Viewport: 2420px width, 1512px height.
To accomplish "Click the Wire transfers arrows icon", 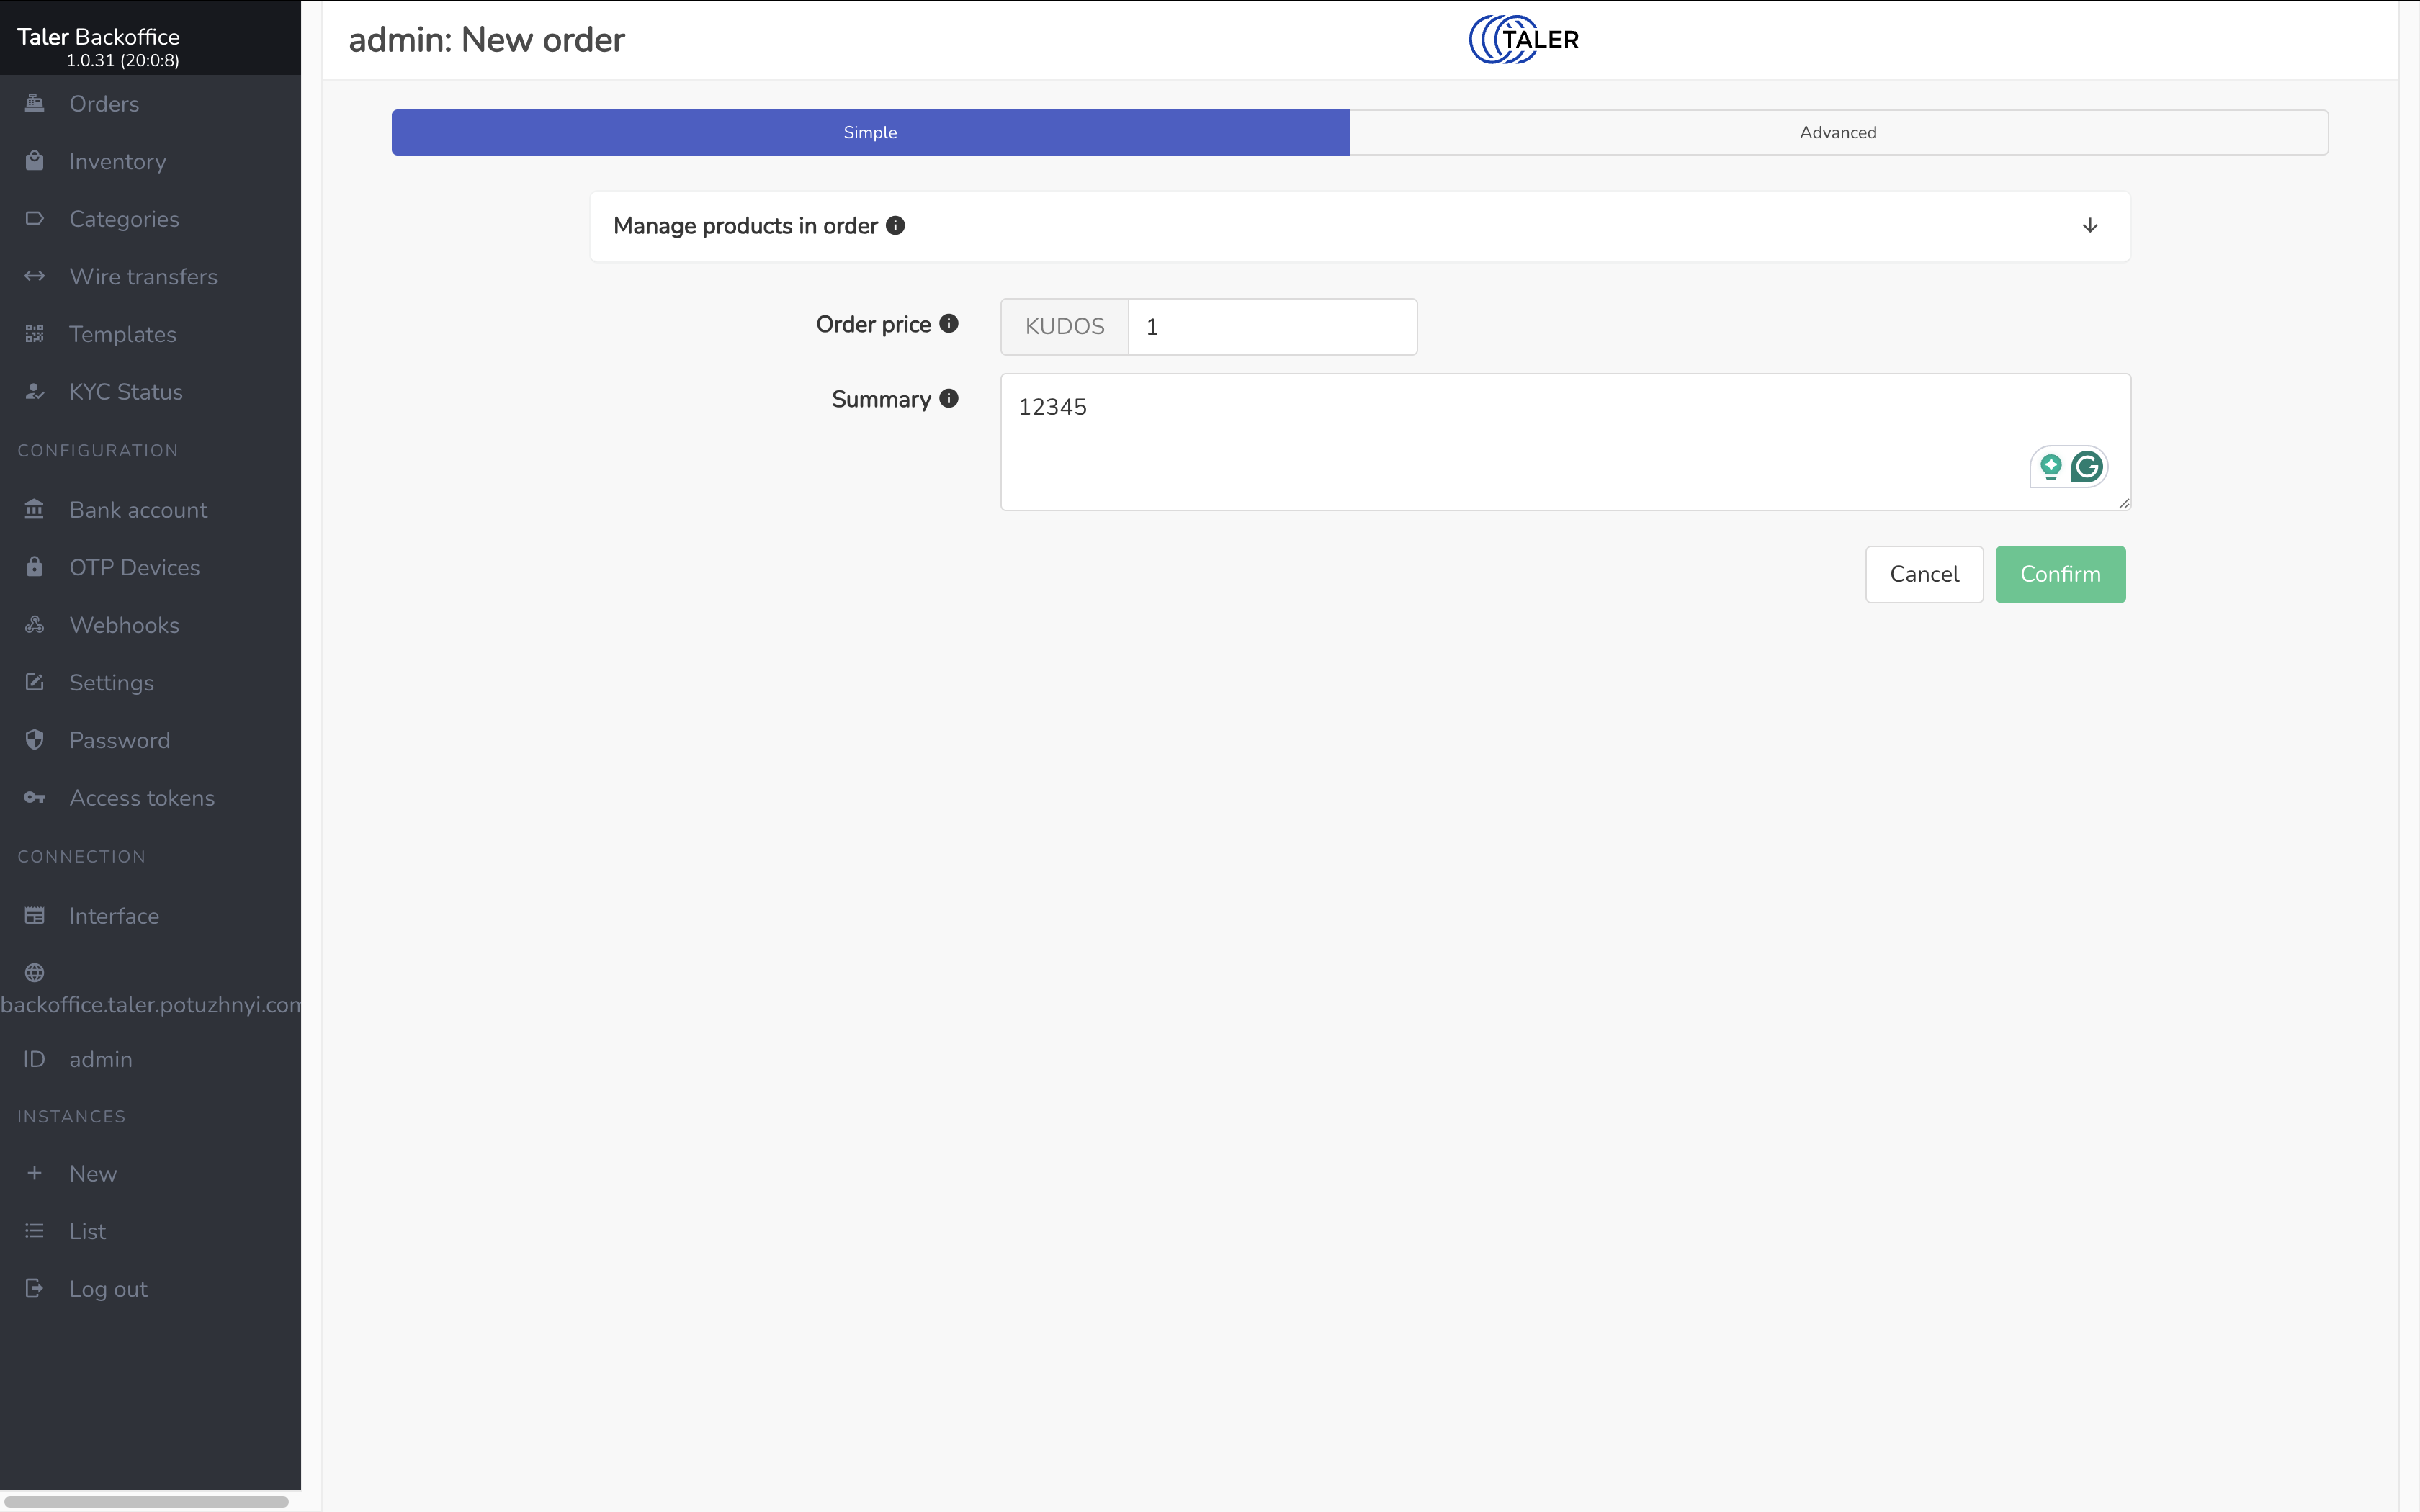I will 35,276.
